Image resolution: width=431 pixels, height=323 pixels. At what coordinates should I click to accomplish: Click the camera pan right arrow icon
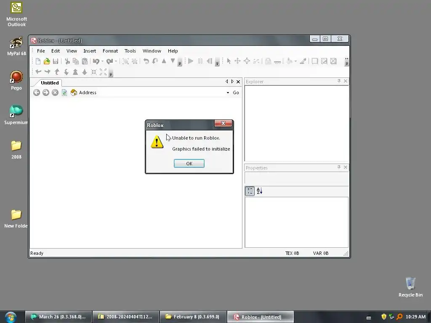click(47, 72)
